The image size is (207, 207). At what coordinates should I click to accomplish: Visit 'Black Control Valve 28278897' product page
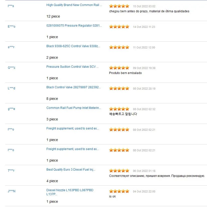point(74,87)
